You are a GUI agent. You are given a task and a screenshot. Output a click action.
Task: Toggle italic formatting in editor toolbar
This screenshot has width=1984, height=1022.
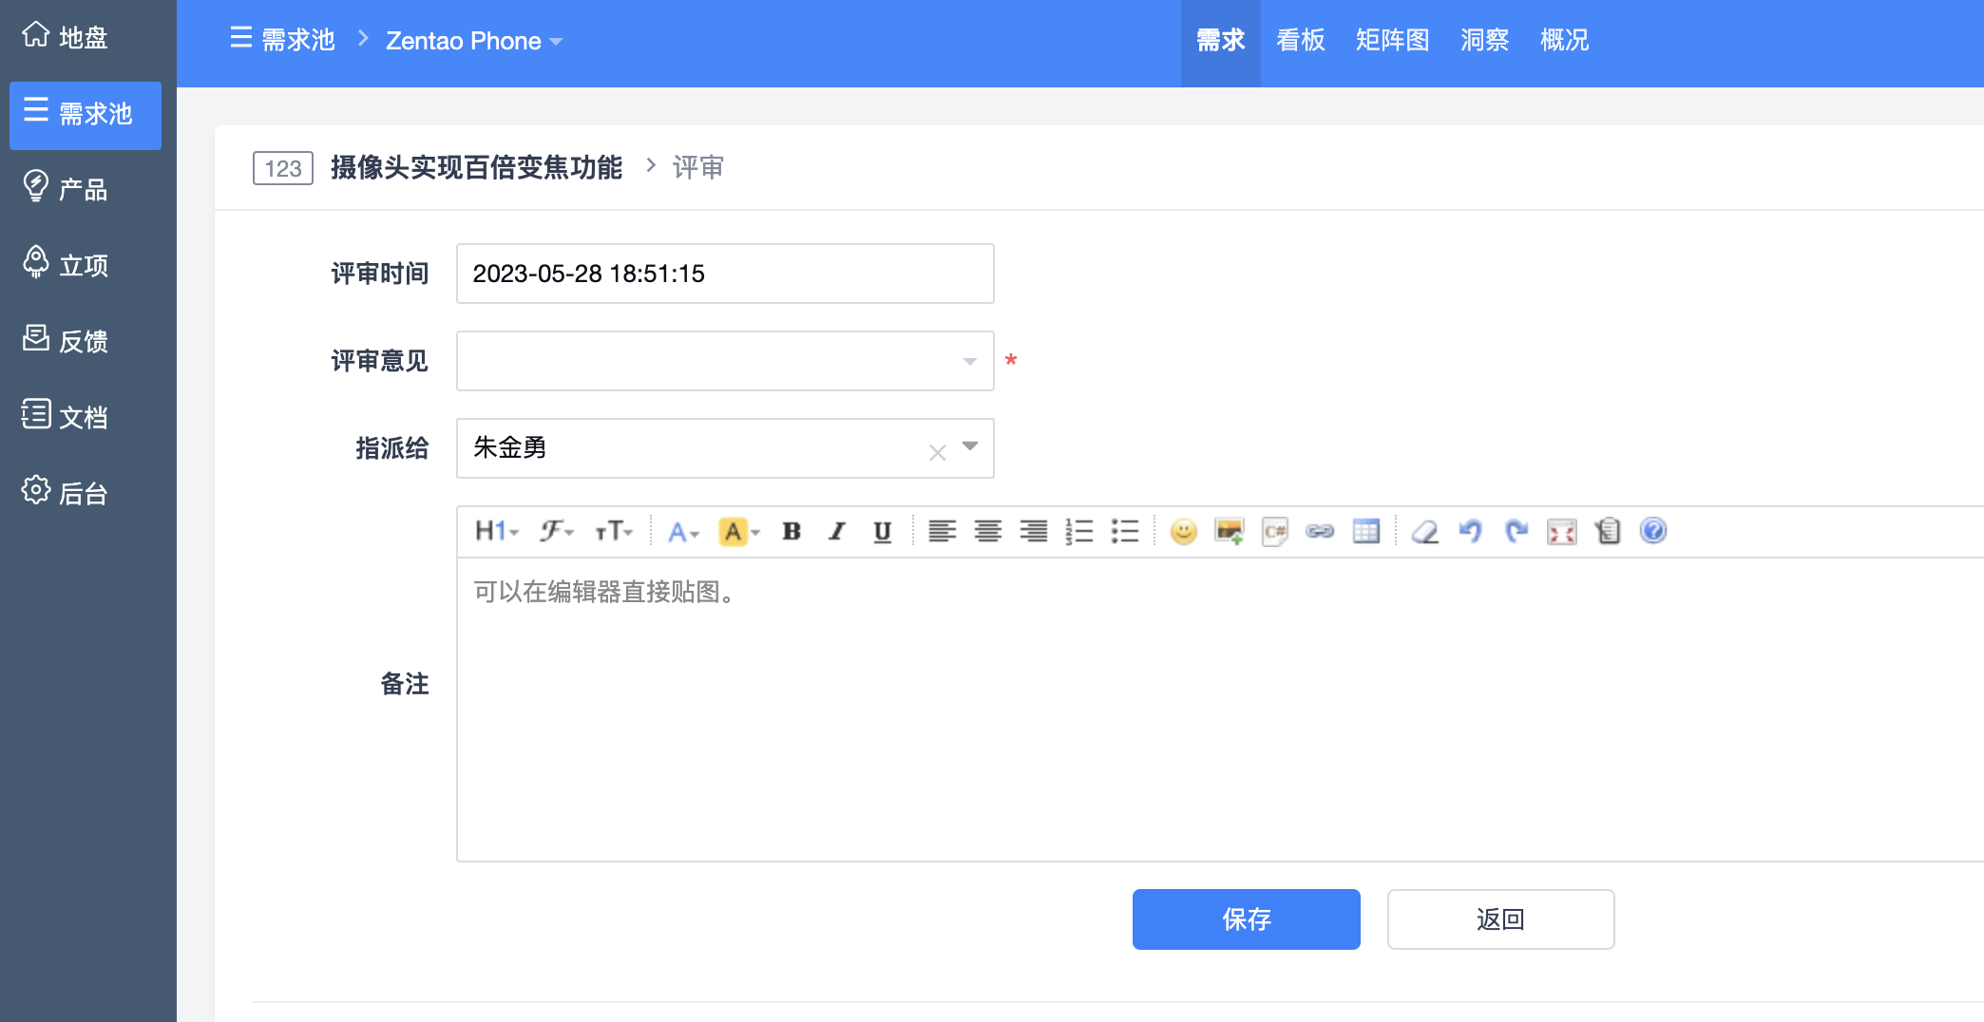[x=836, y=531]
